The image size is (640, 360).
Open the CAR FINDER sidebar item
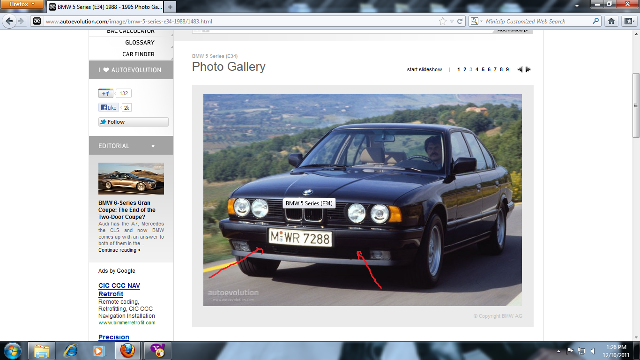pyautogui.click(x=138, y=54)
